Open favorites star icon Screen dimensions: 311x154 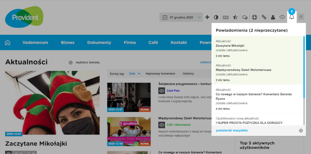[235, 17]
